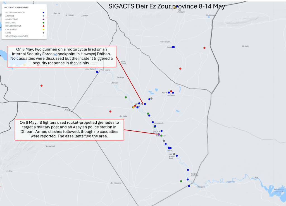Click the yellow civil unrest marker in Dayr Az Zawr
This screenshot has height=206, width=286.
[133, 107]
